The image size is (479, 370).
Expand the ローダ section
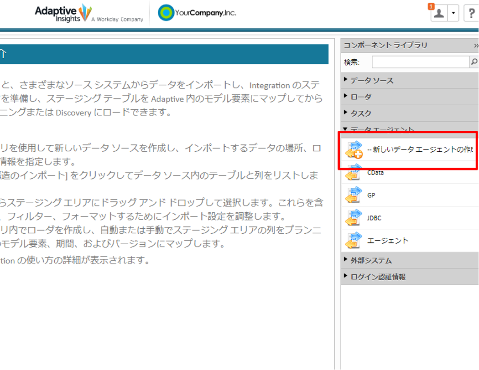pos(409,97)
